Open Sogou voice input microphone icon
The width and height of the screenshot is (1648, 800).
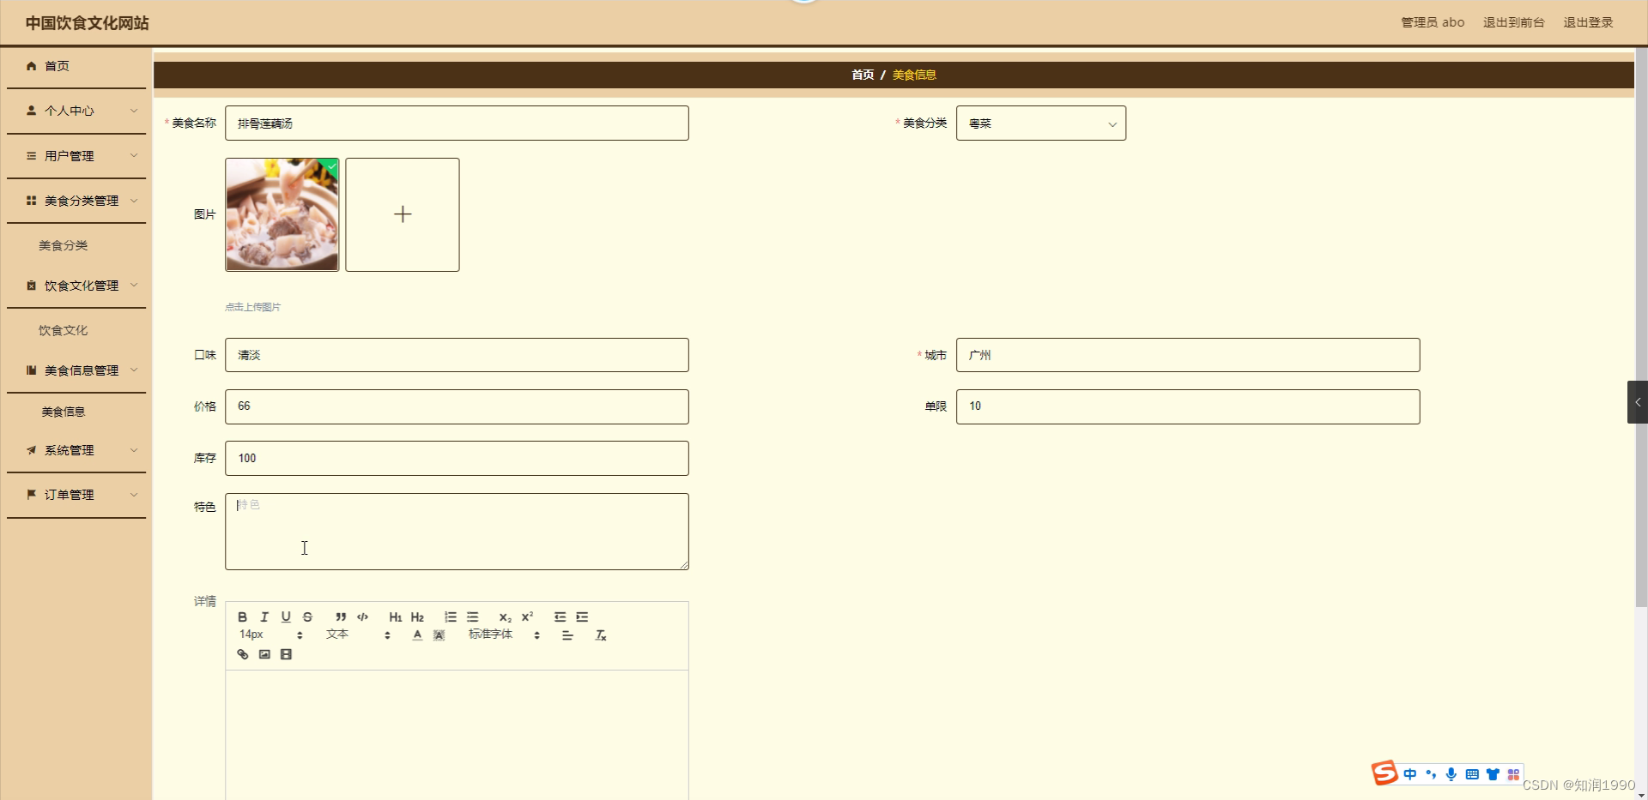pos(1451,773)
